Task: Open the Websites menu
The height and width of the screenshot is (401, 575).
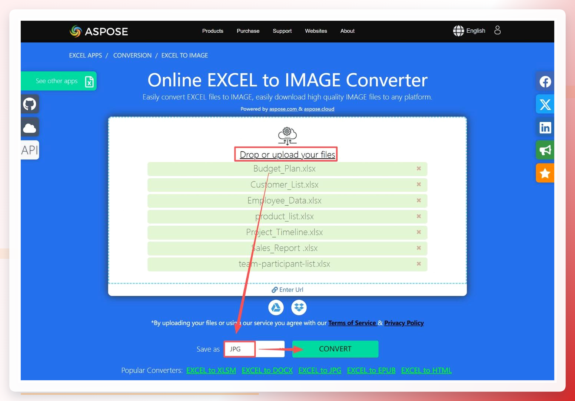Action: [316, 31]
